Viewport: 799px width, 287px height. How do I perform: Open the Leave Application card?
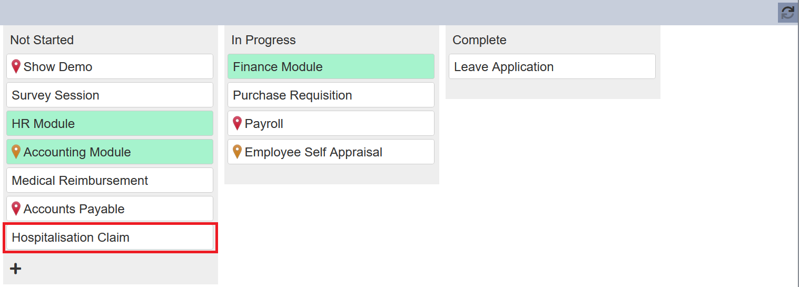point(552,66)
